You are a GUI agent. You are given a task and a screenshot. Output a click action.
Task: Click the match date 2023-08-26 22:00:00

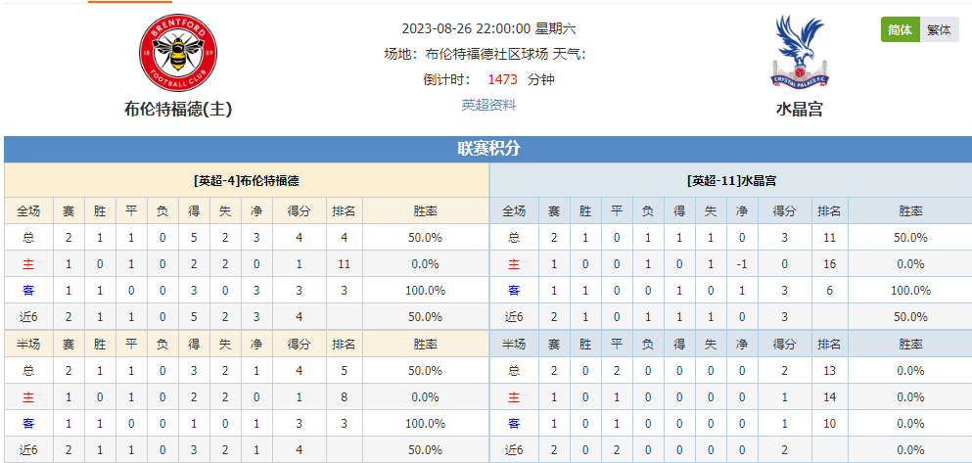click(x=466, y=28)
